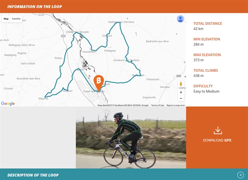Viewport: 248px width, 180px height.
Task: Open the Terms of Use link
Action: point(157,105)
